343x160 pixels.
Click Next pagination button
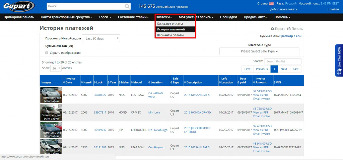tap(284, 69)
